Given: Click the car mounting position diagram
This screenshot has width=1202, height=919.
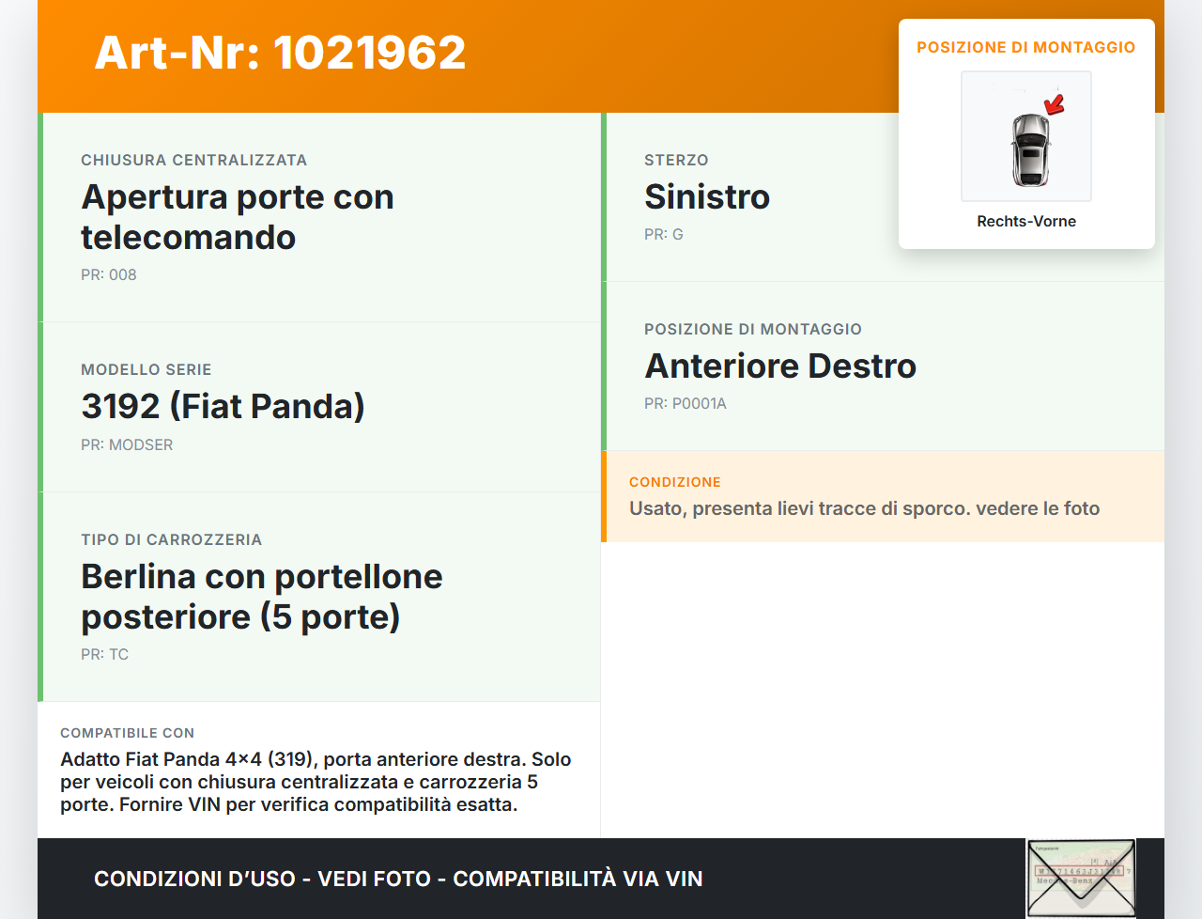Looking at the screenshot, I should tap(1025, 136).
